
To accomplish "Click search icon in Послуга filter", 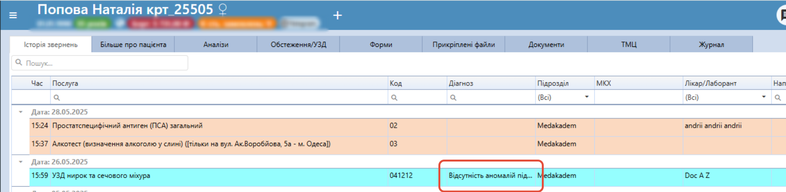I will 56,97.
